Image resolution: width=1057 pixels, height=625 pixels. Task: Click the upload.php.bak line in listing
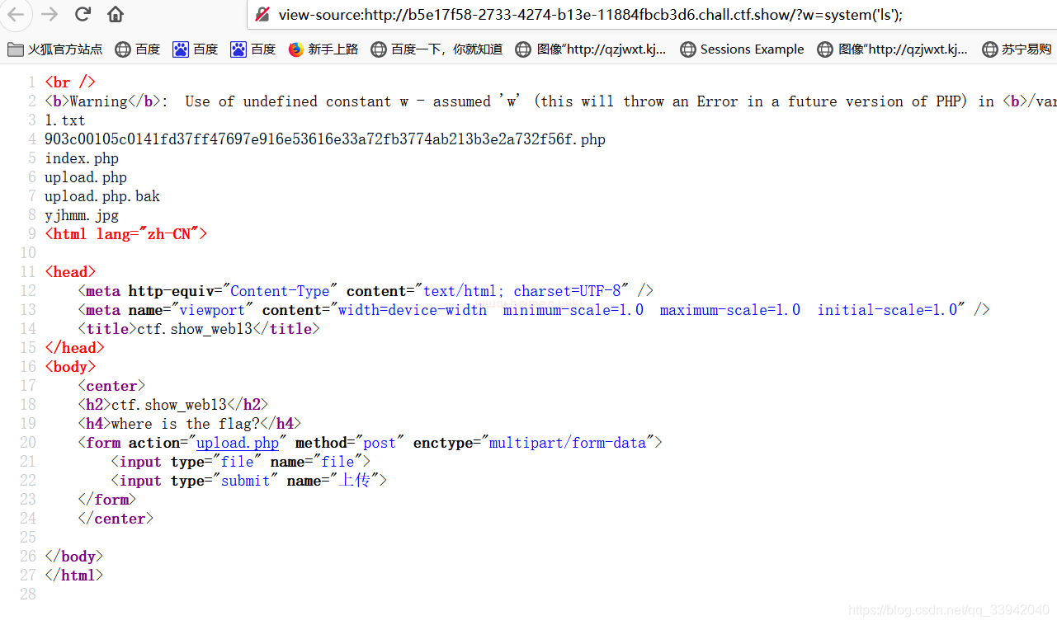[x=102, y=196]
